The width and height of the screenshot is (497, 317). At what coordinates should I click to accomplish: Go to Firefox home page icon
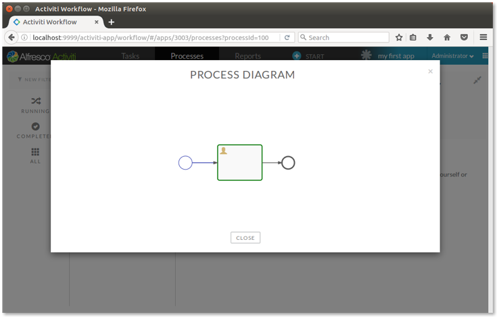447,38
